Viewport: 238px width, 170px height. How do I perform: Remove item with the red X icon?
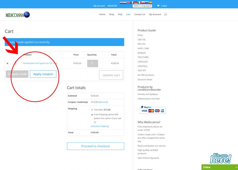point(7,63)
